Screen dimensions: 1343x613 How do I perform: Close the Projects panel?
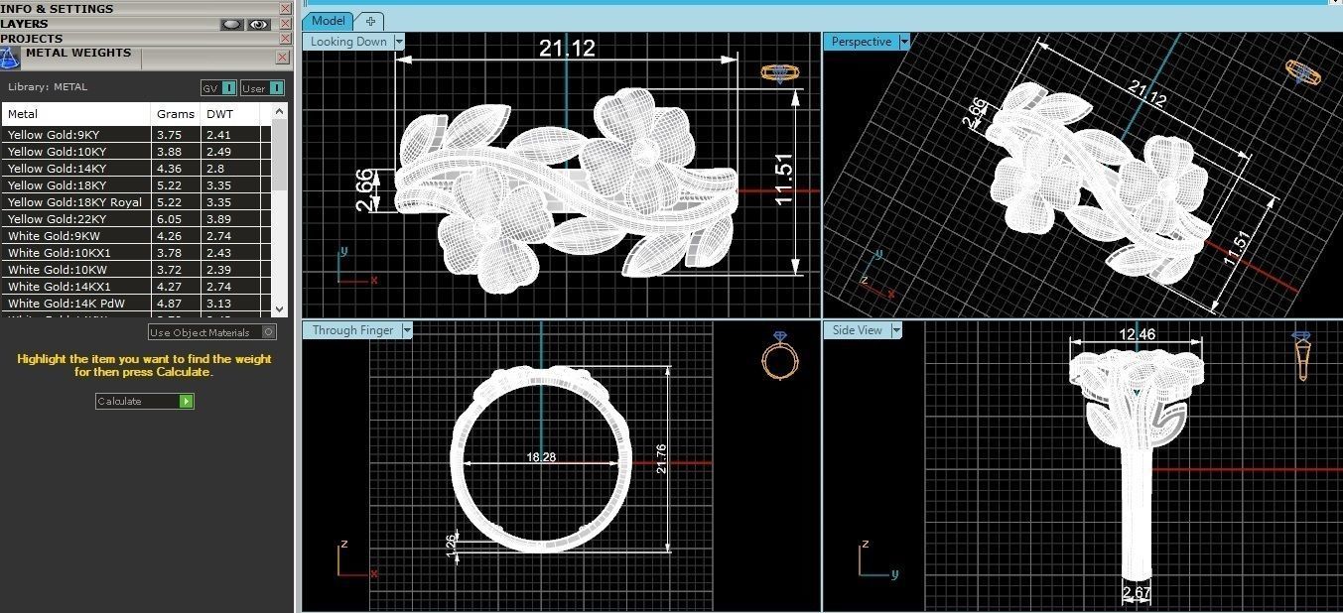tap(286, 39)
